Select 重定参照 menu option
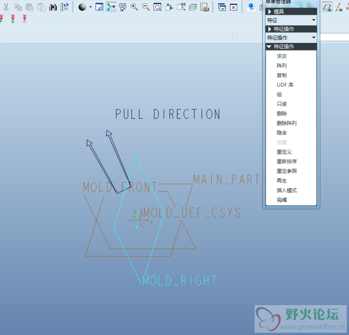The image size is (349, 335). point(287,171)
